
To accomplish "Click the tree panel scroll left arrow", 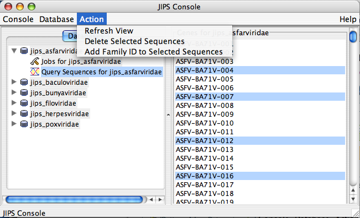I will (151, 199).
